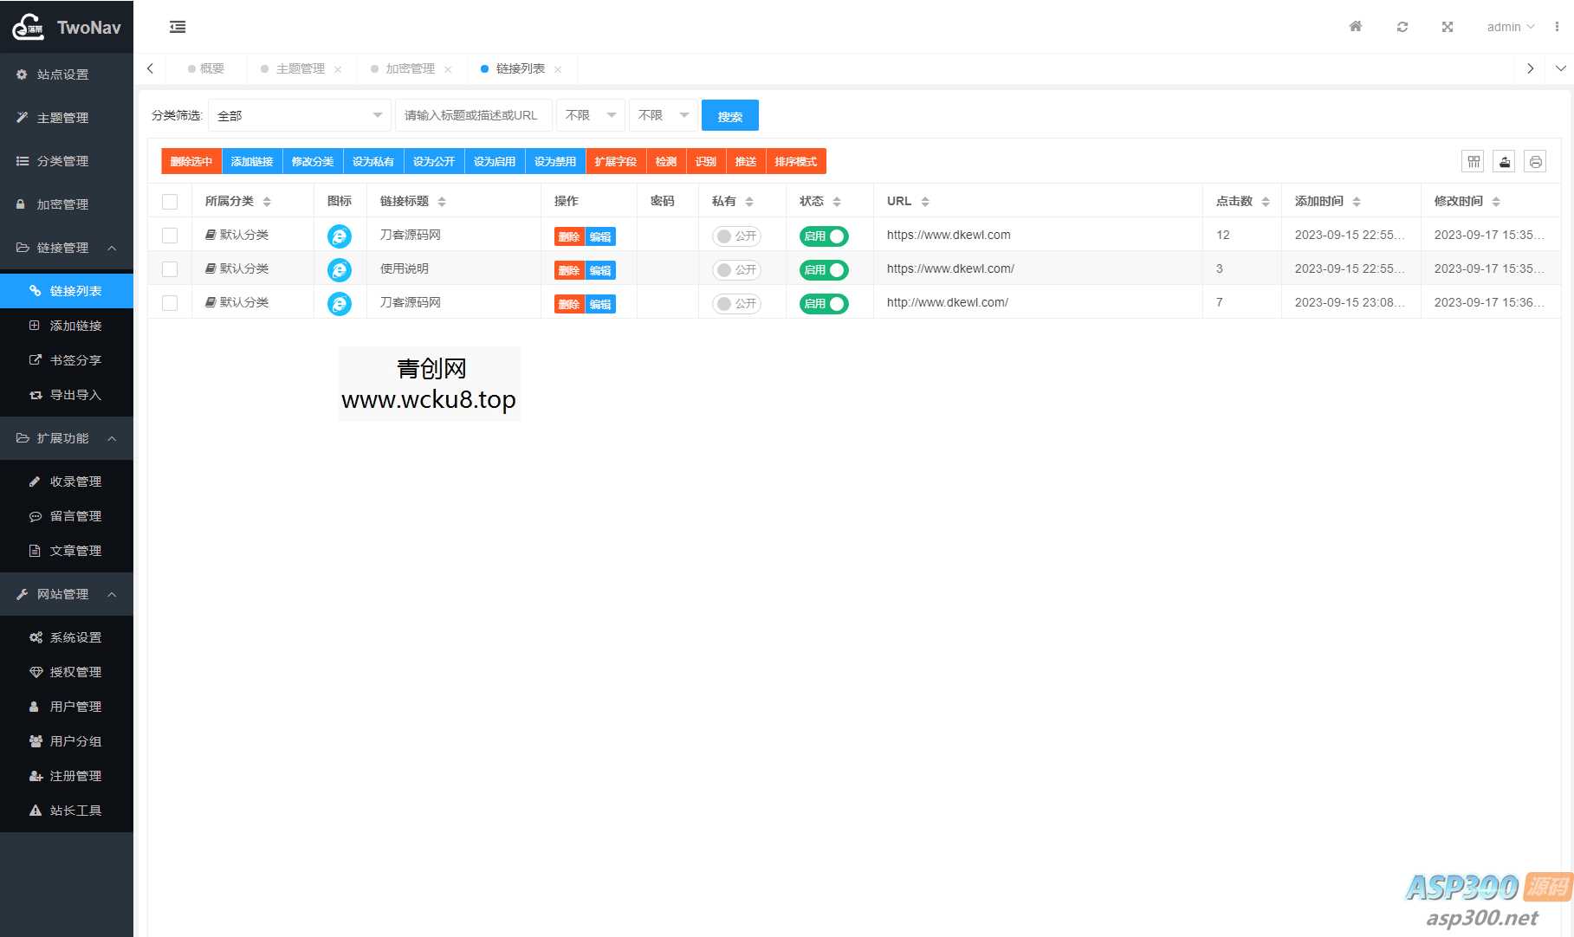The height and width of the screenshot is (937, 1574).
Task: Click the refresh icon in the top bar
Action: coord(1402,27)
